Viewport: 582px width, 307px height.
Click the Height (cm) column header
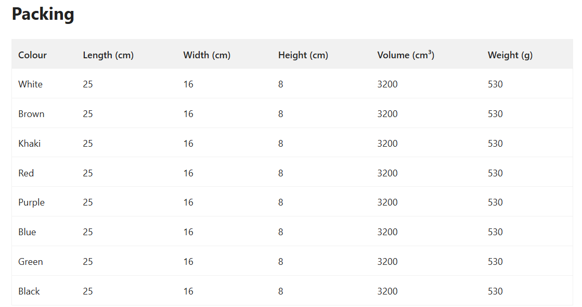coord(303,55)
